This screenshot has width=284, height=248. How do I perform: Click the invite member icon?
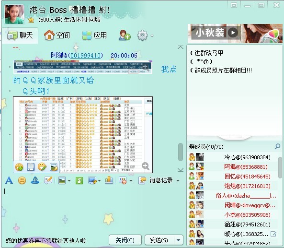[x=125, y=35]
